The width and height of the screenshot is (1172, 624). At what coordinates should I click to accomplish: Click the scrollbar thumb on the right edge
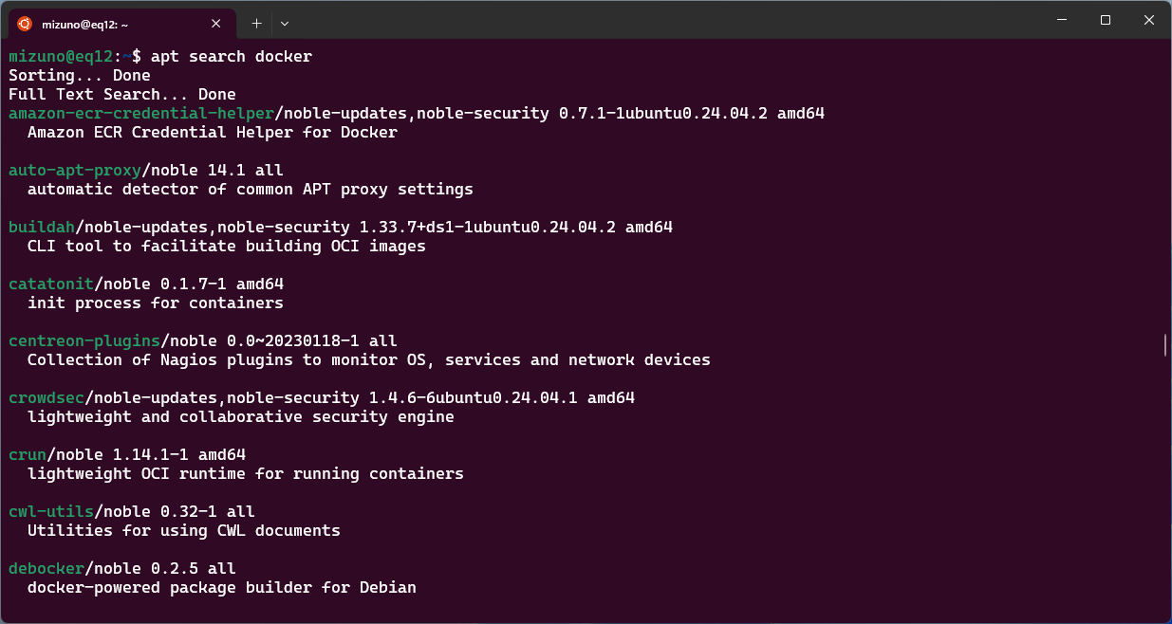click(x=1164, y=345)
